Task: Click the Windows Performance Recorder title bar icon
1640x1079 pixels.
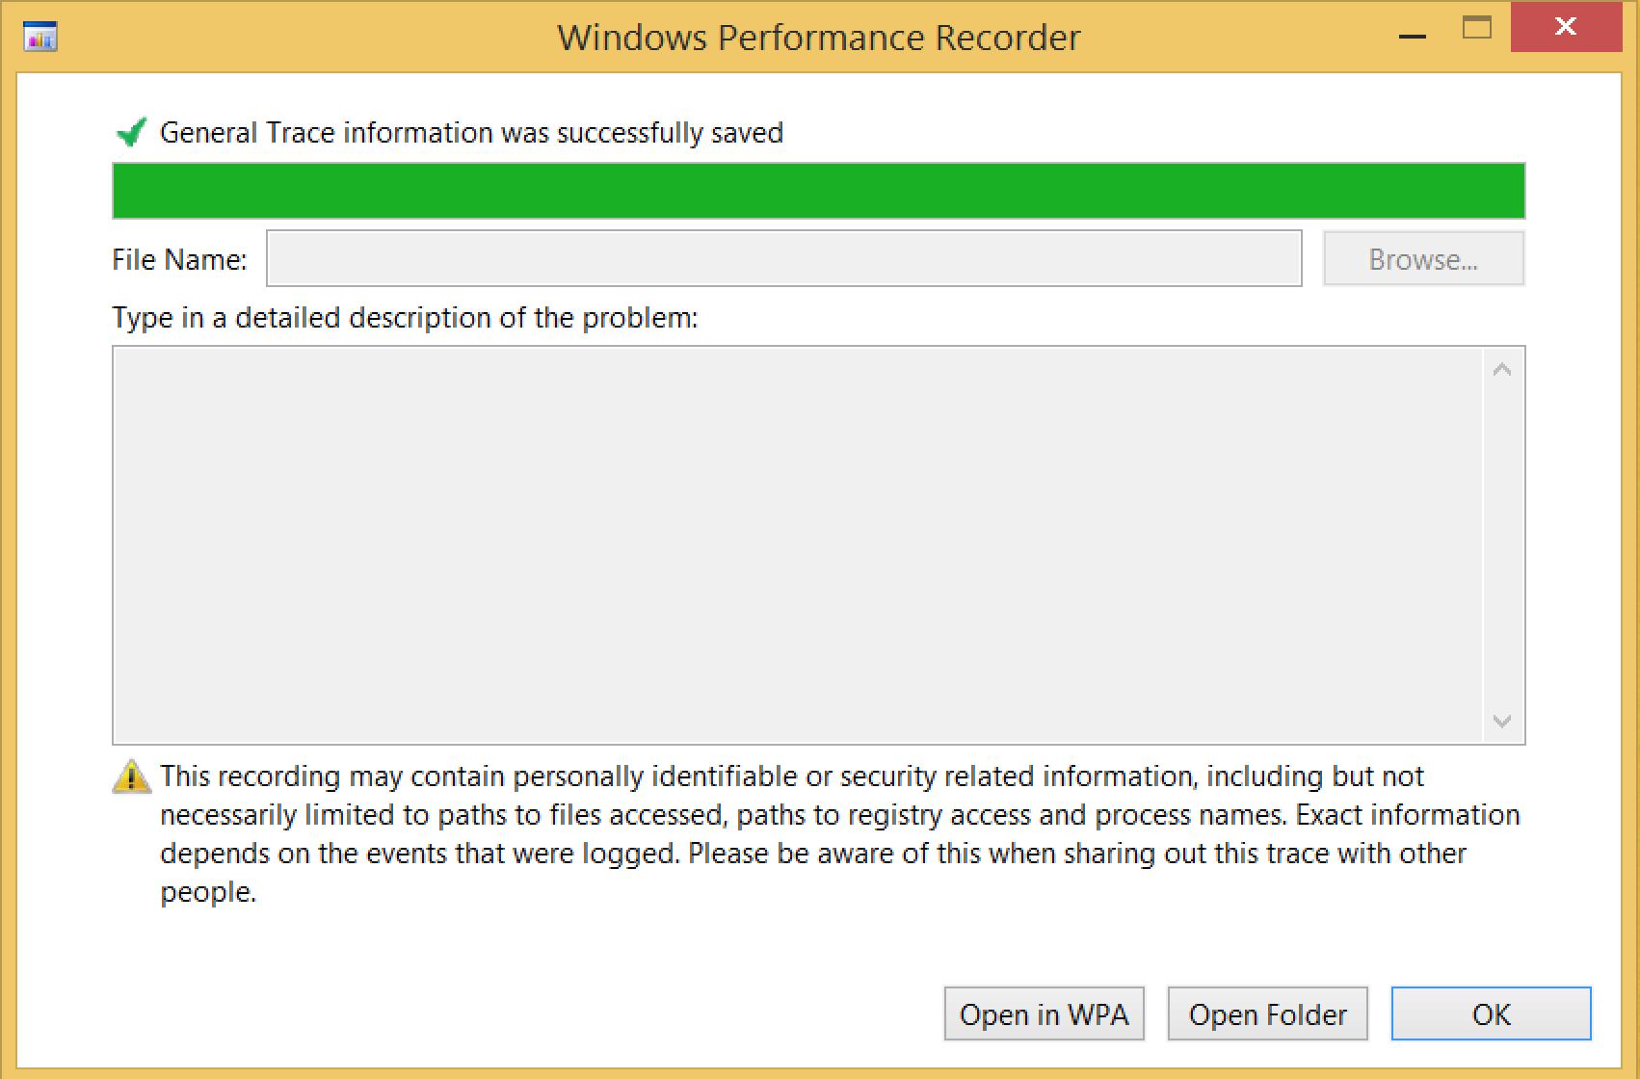Action: [39, 36]
